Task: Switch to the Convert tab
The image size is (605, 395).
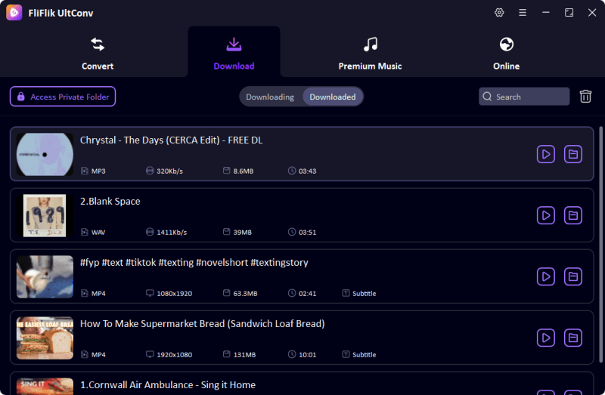Action: point(98,54)
